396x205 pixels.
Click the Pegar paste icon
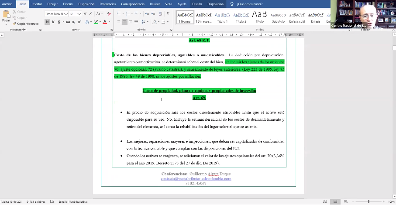pyautogui.click(x=6, y=14)
